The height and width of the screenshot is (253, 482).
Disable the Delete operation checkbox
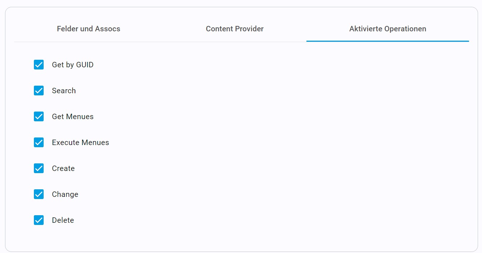39,220
